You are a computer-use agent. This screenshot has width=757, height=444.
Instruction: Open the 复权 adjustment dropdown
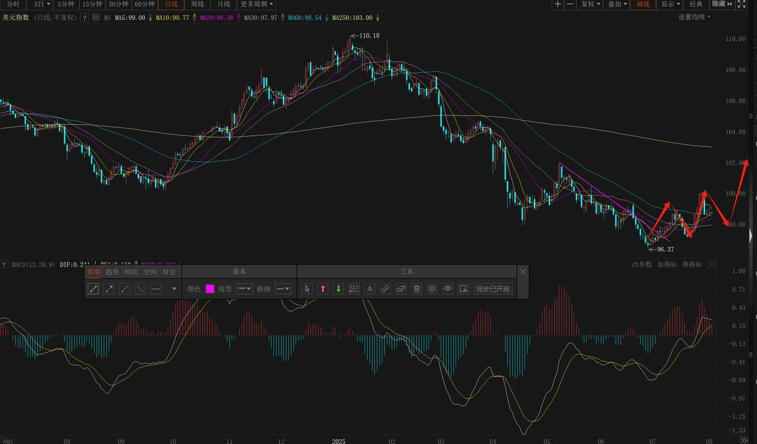591,4
